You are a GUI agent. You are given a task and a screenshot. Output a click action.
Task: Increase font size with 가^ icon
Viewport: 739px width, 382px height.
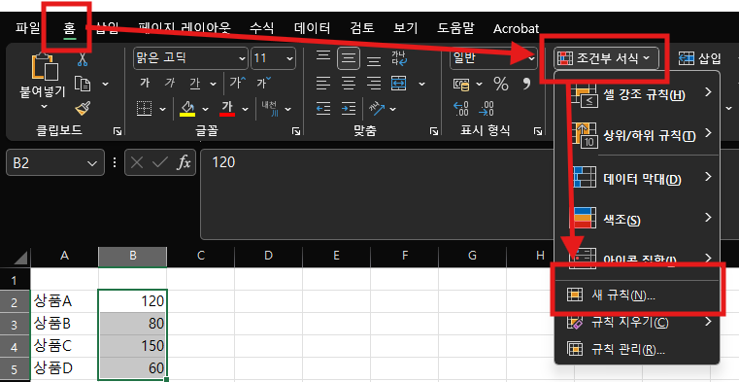(237, 83)
